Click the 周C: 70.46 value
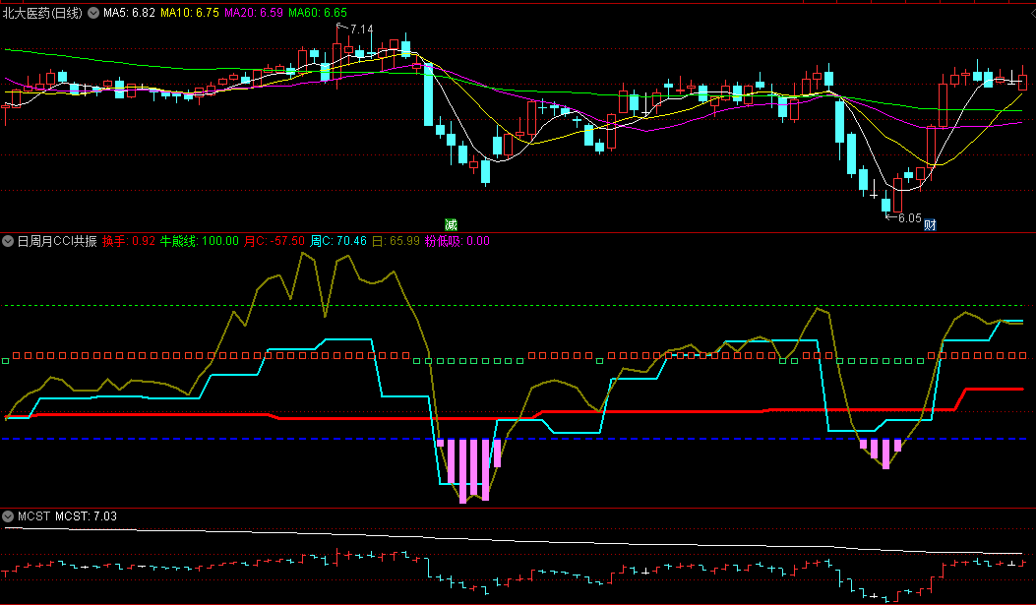 pyautogui.click(x=338, y=241)
